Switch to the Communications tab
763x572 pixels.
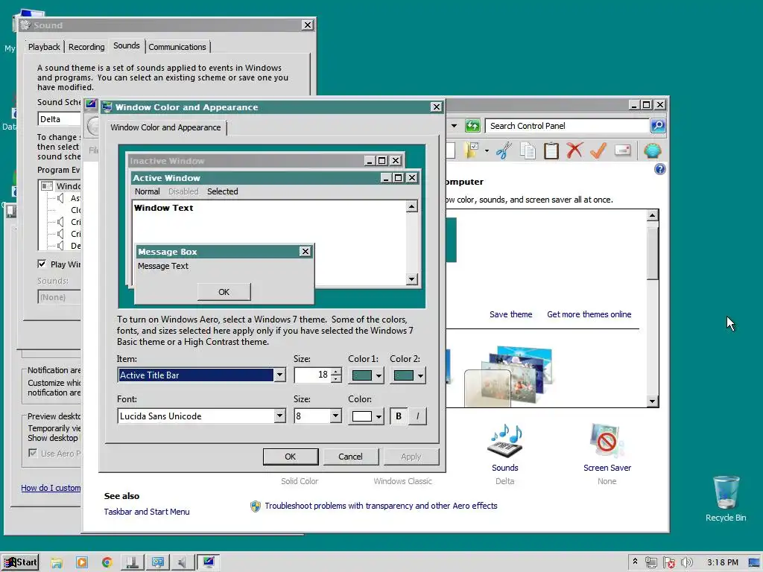pyautogui.click(x=177, y=47)
